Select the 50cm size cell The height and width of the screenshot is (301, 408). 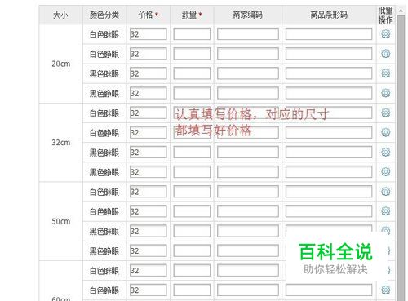[x=61, y=221]
